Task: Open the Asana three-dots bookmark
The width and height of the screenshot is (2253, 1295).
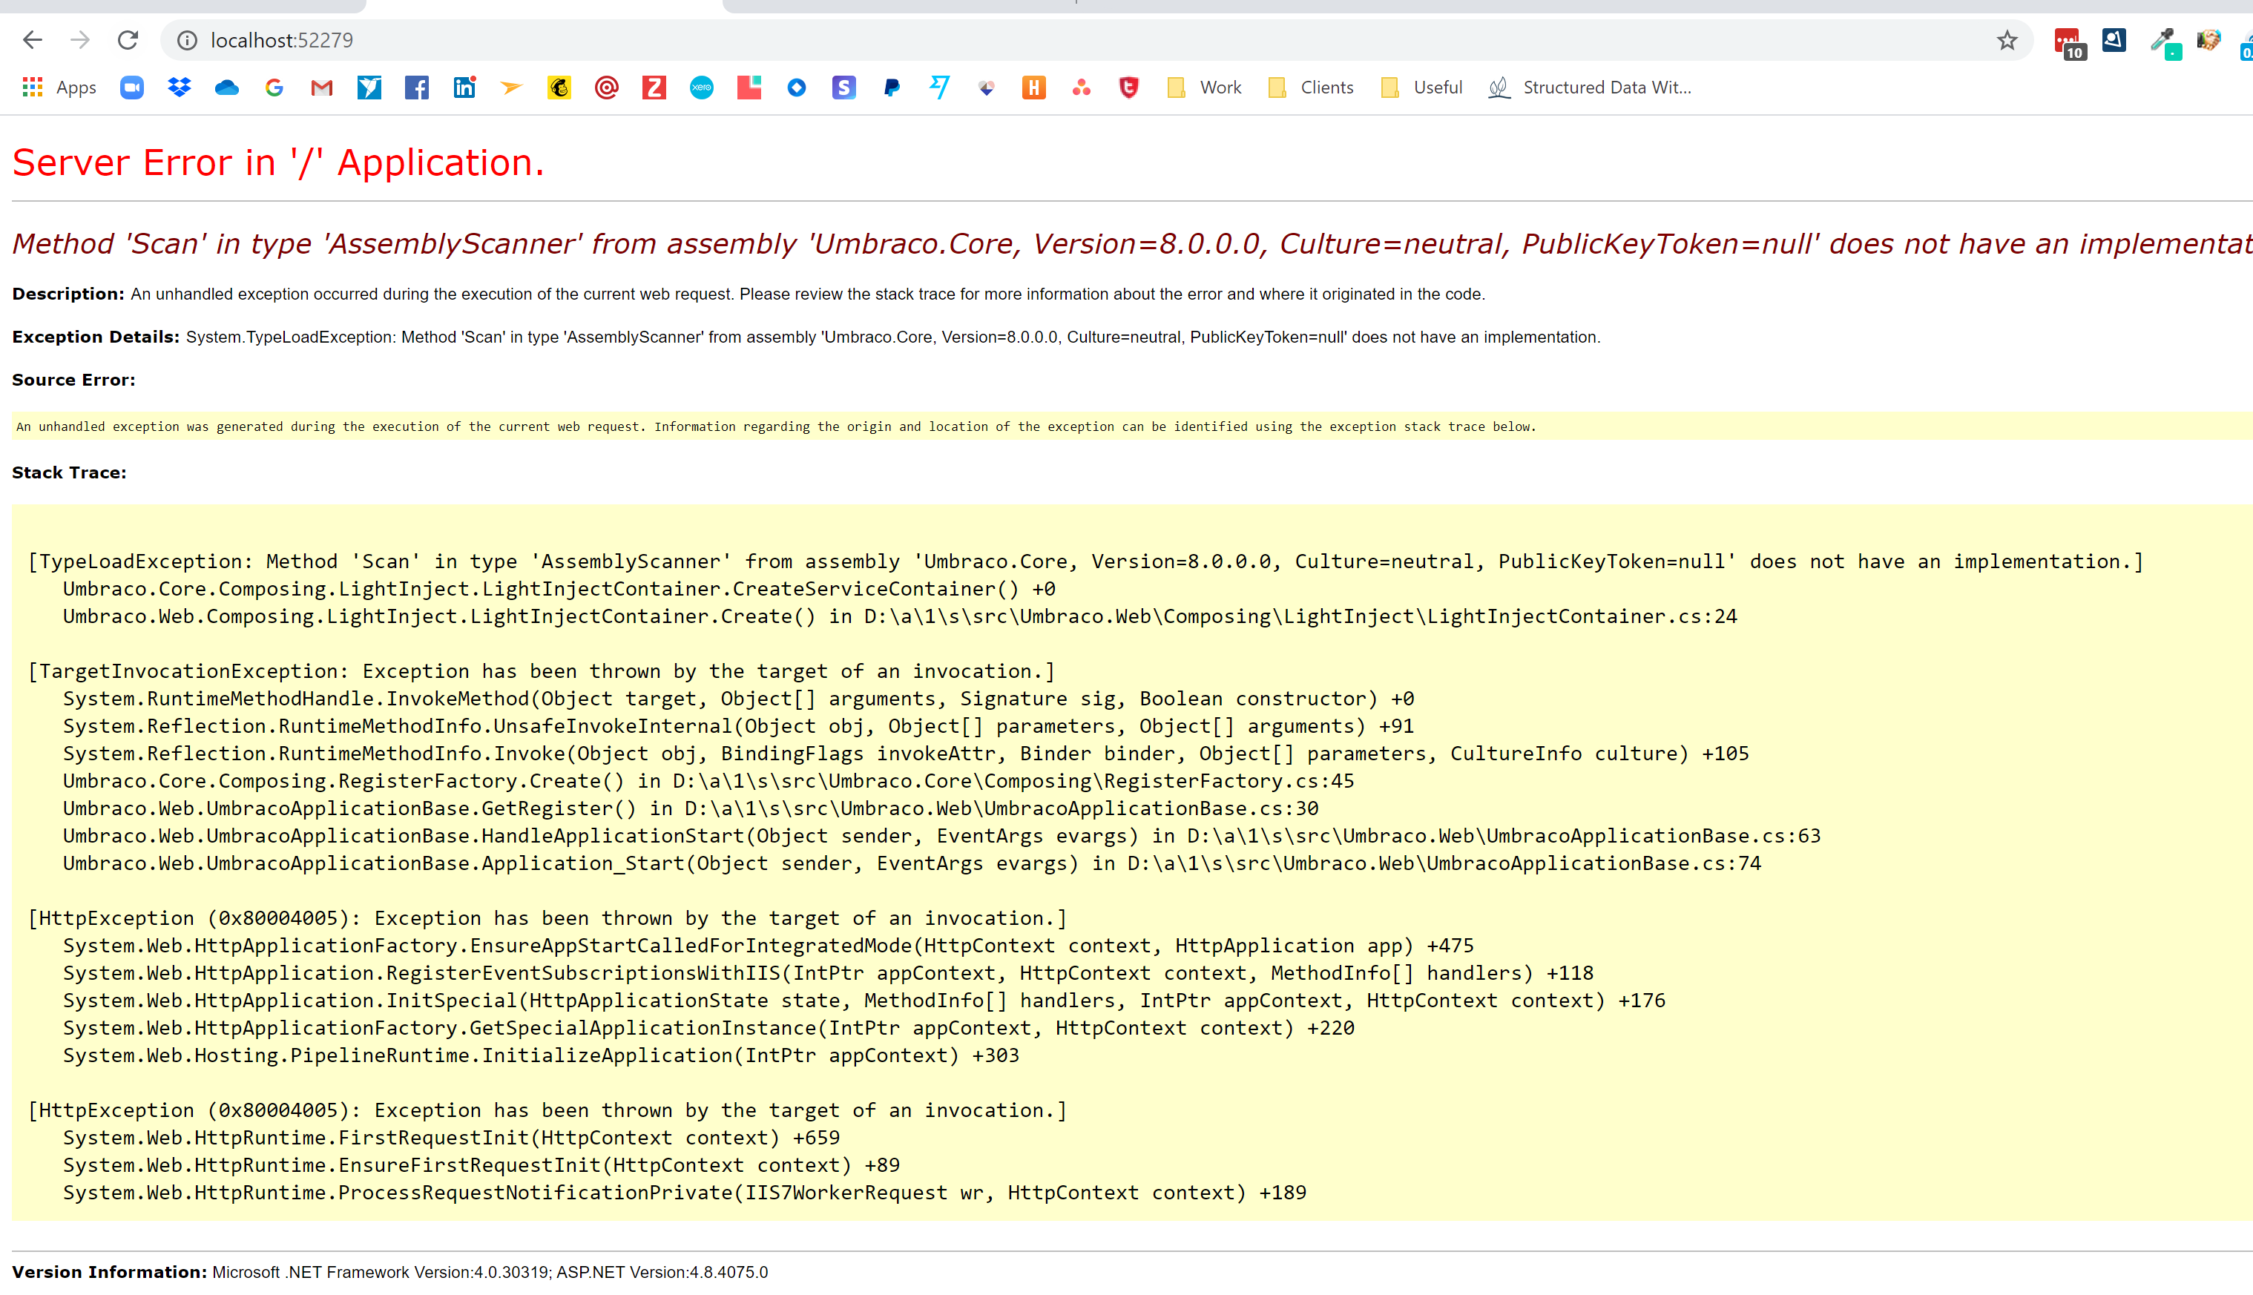Action: (1082, 88)
